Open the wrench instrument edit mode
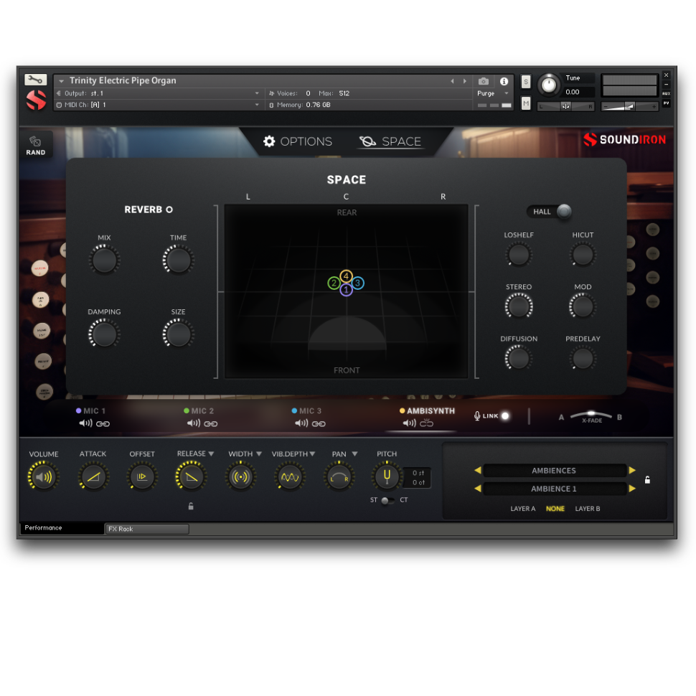 (35, 80)
